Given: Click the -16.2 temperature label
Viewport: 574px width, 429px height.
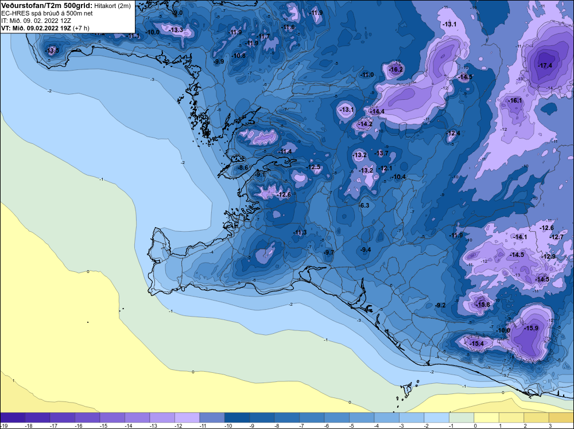Looking at the screenshot, I should (395, 69).
